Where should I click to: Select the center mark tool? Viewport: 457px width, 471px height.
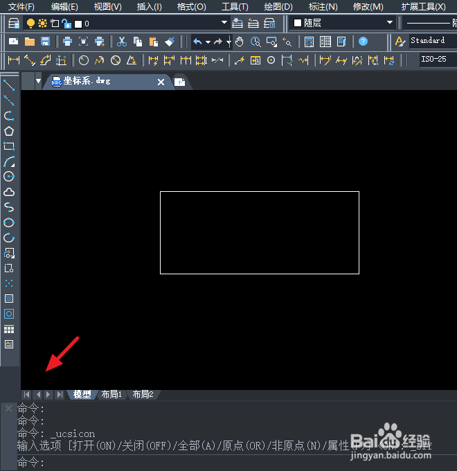[x=271, y=60]
